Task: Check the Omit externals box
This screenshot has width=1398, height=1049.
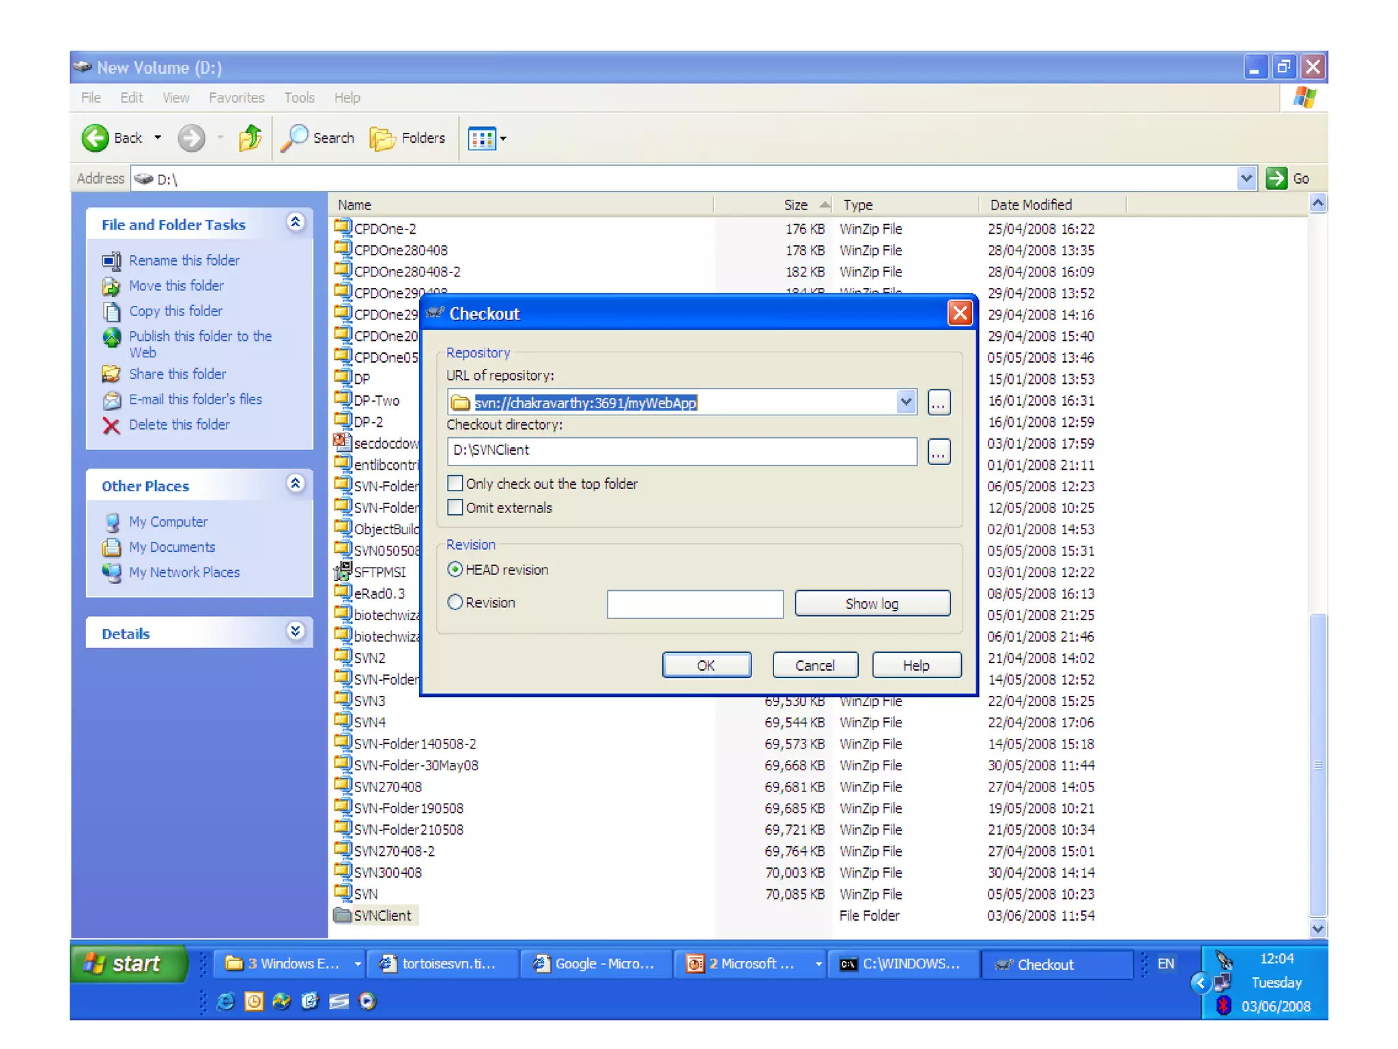Action: point(455,507)
